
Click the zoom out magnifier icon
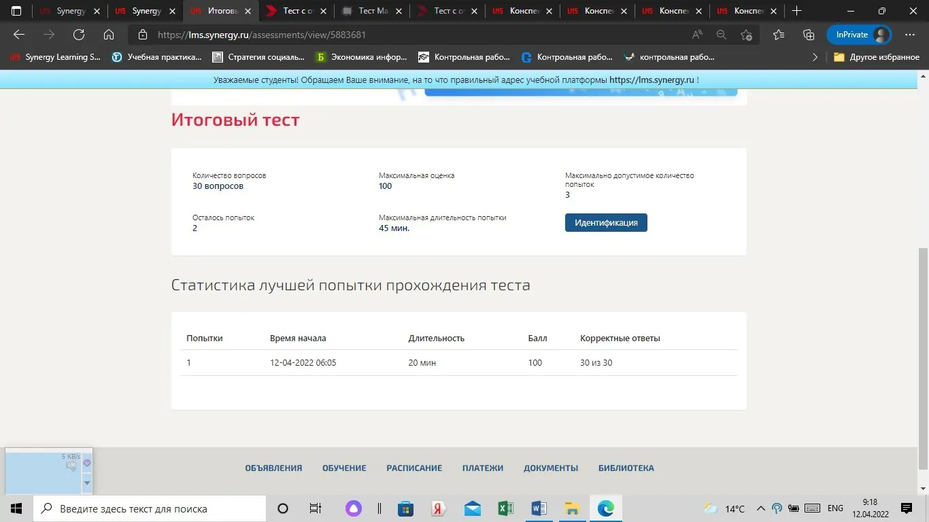coord(722,35)
